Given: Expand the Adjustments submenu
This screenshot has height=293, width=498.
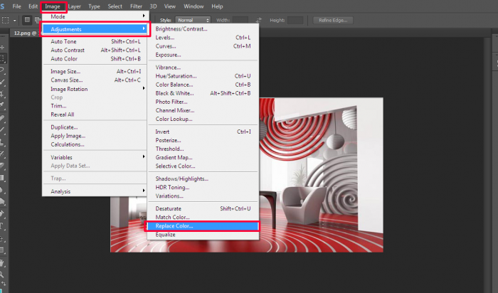Looking at the screenshot, I should point(95,29).
